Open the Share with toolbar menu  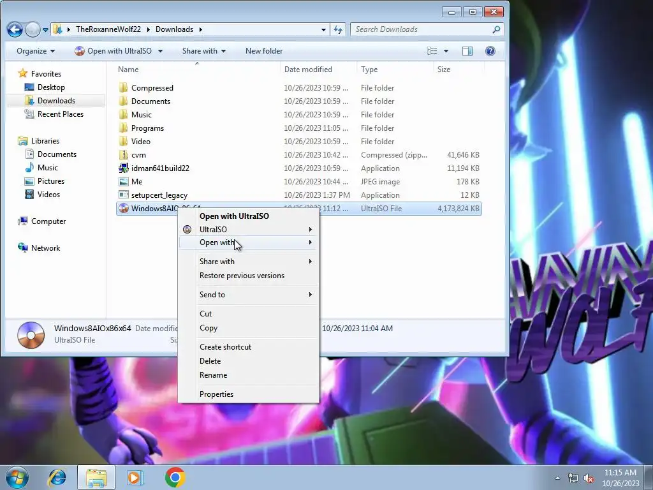click(x=204, y=51)
